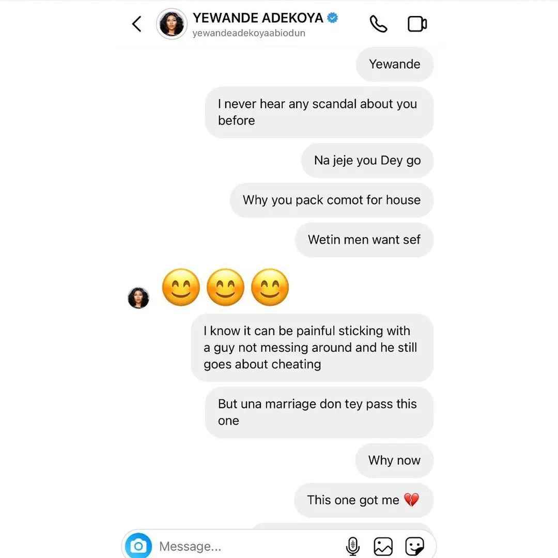Image resolution: width=558 pixels, height=558 pixels.
Task: Open the sticker picker icon
Action: pyautogui.click(x=414, y=546)
